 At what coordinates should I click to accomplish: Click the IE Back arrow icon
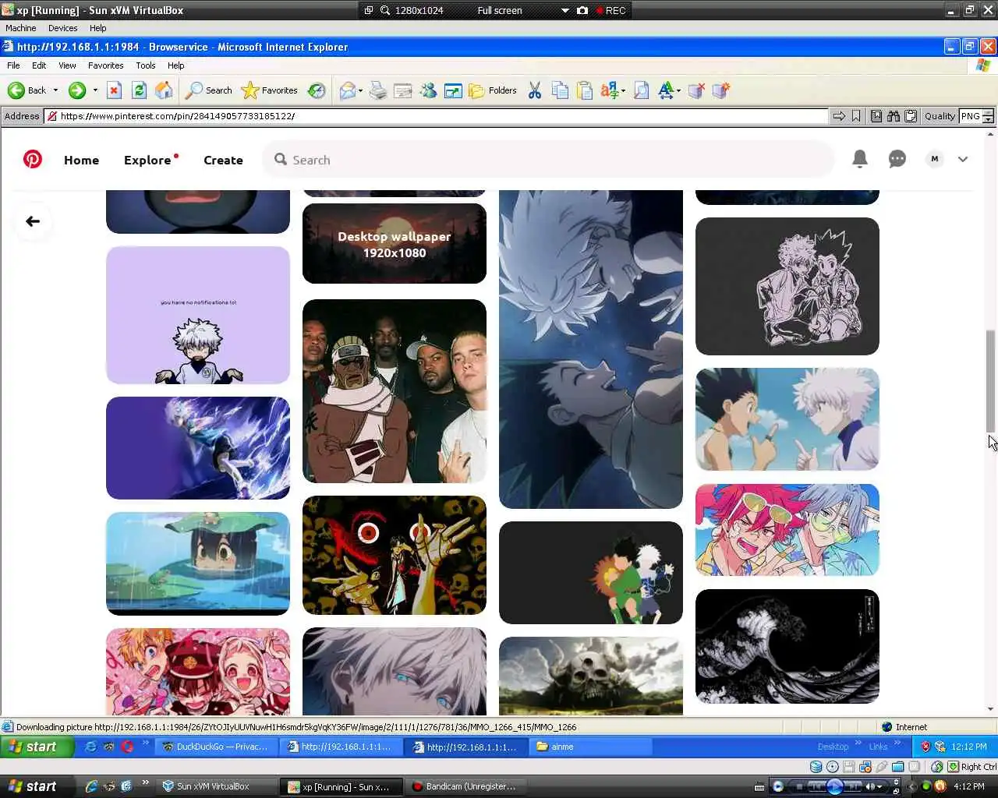16,90
